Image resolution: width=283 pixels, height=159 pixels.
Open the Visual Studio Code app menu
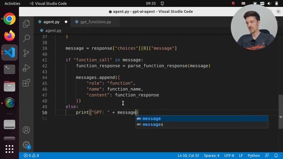(x=48, y=4)
